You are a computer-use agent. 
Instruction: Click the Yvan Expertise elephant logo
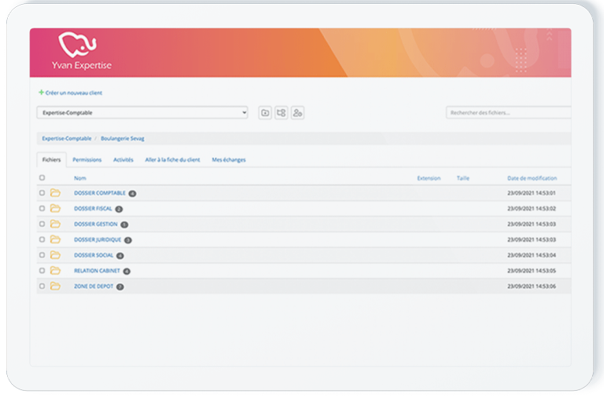[77, 44]
